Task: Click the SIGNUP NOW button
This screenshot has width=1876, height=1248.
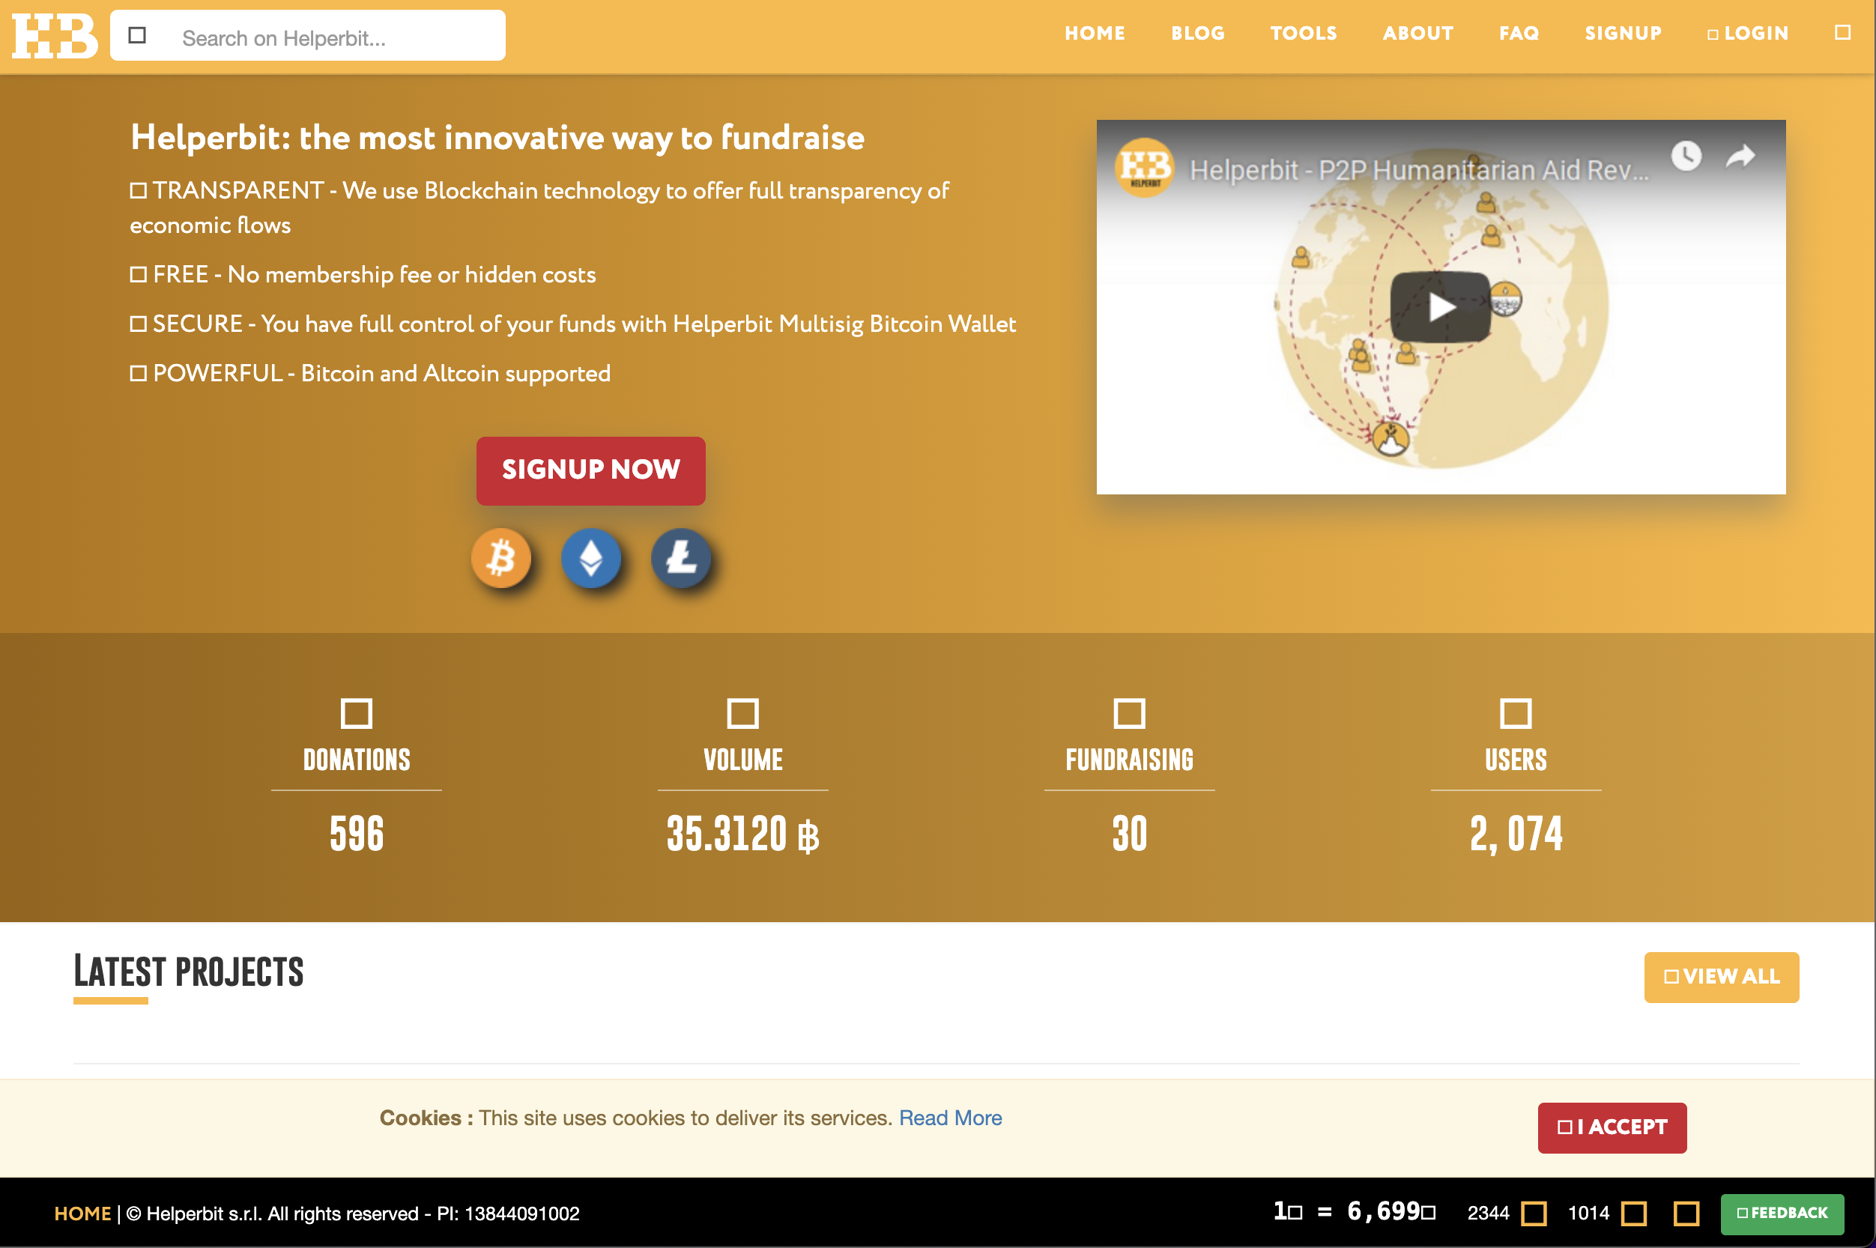Action: (590, 470)
